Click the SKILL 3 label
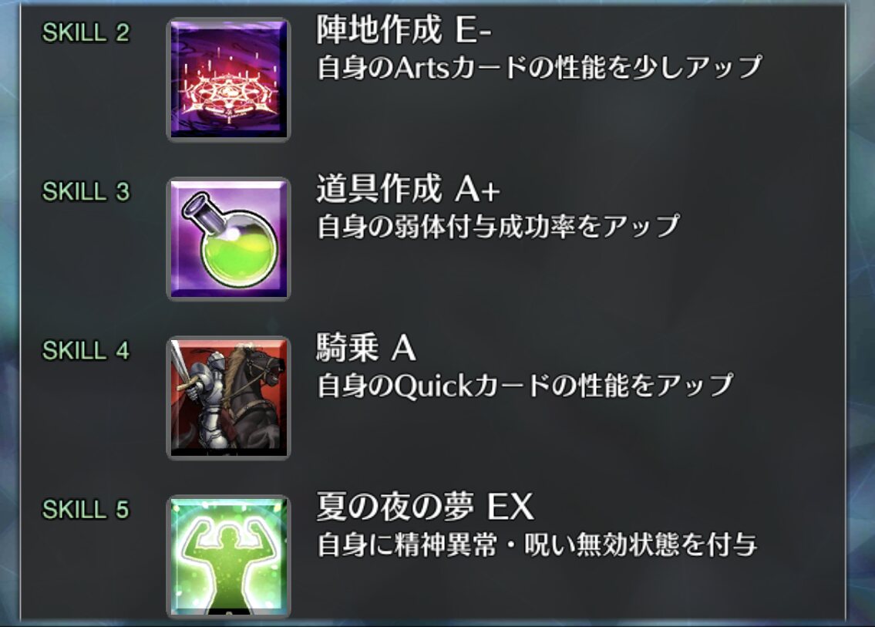 pyautogui.click(x=86, y=191)
